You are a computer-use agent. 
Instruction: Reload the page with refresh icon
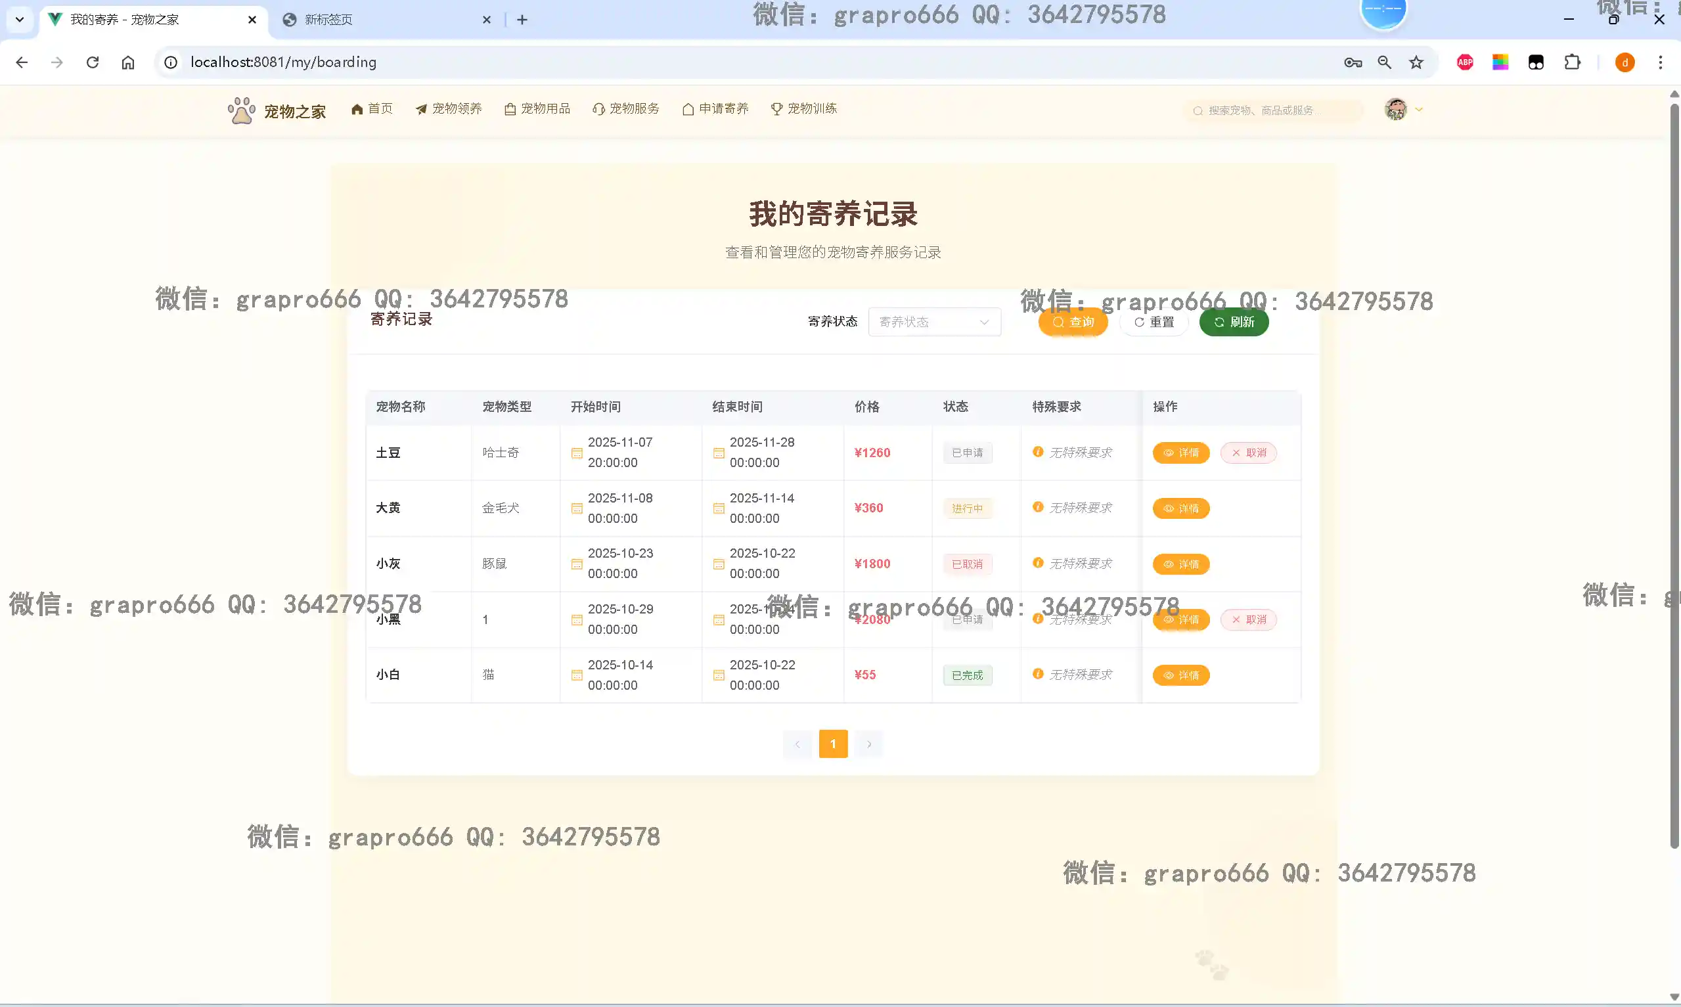93,62
